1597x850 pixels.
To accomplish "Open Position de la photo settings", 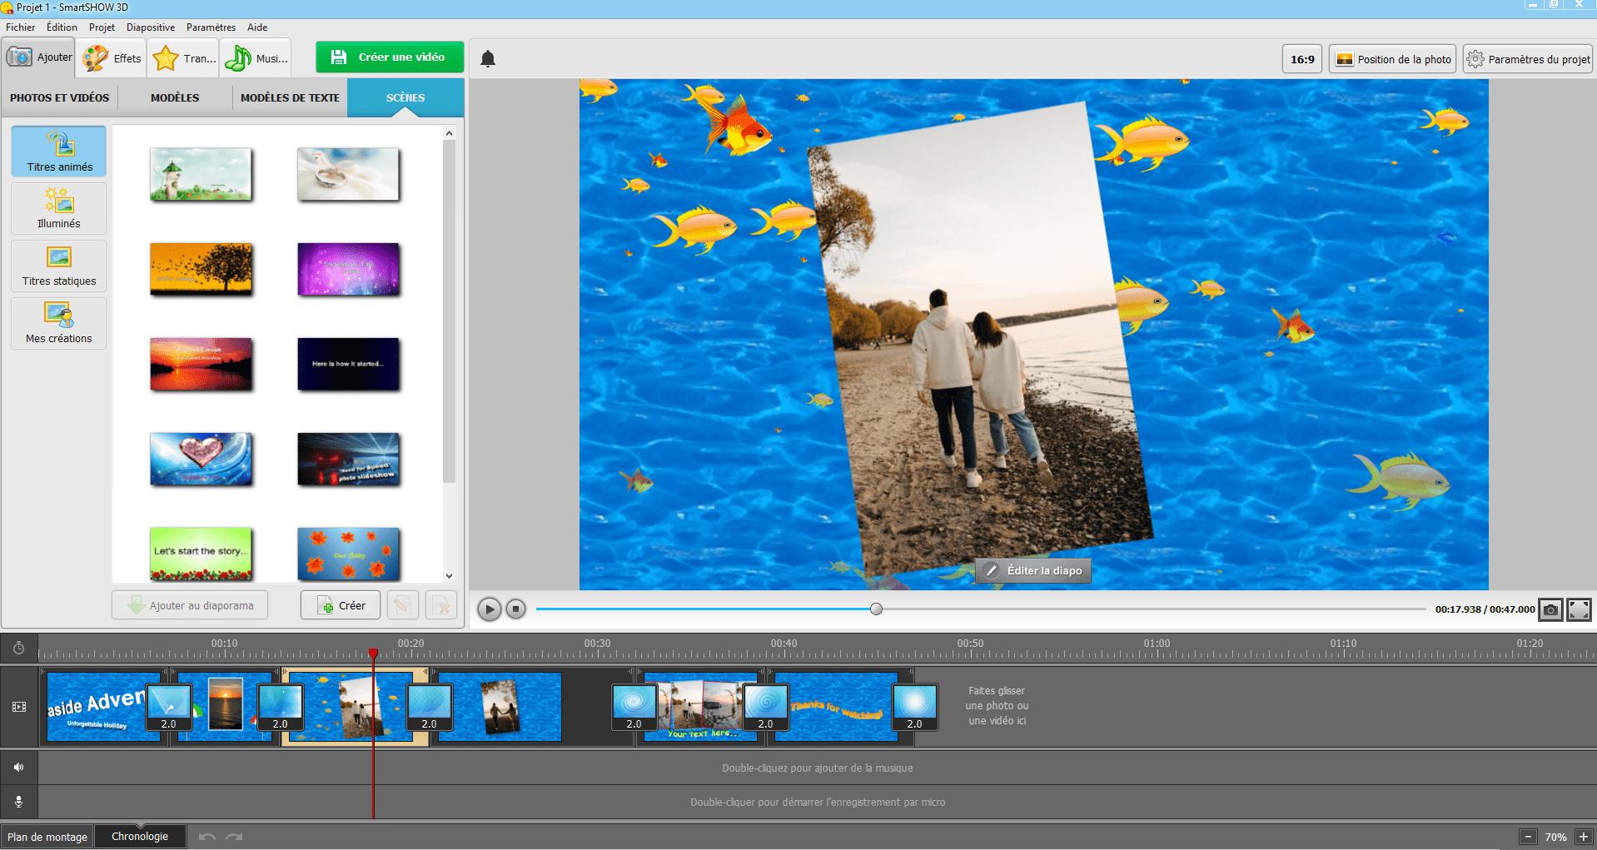I will tap(1391, 58).
